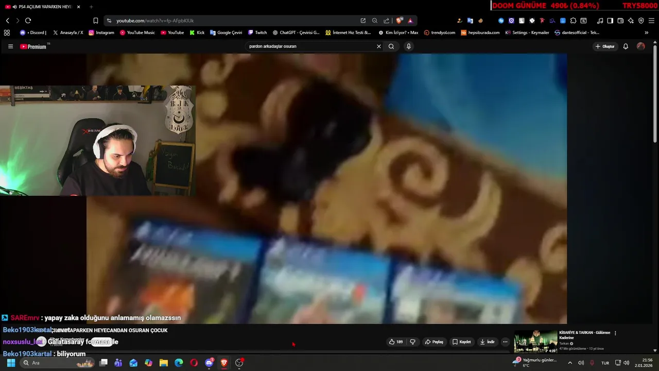Select the PS4 AÇILIMI YAPARKEN tab

click(43, 7)
